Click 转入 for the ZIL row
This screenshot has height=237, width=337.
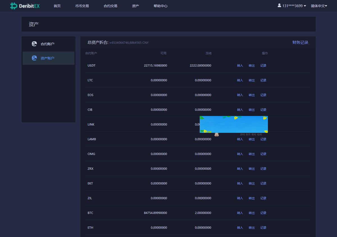240,198
